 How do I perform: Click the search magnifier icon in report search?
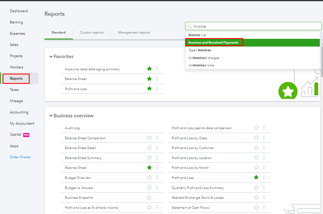click(189, 26)
